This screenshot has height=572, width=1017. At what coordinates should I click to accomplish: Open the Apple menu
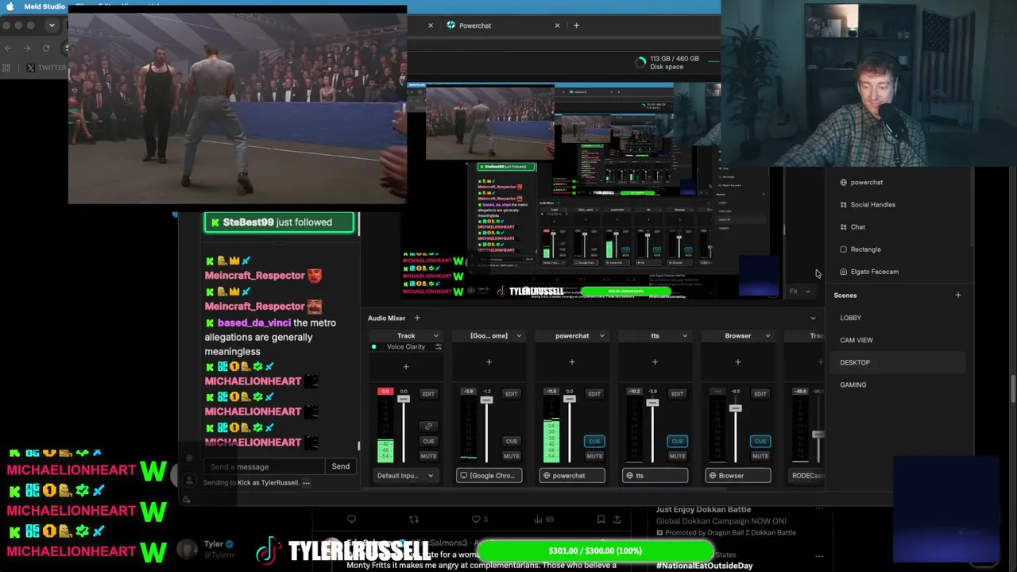[x=10, y=6]
